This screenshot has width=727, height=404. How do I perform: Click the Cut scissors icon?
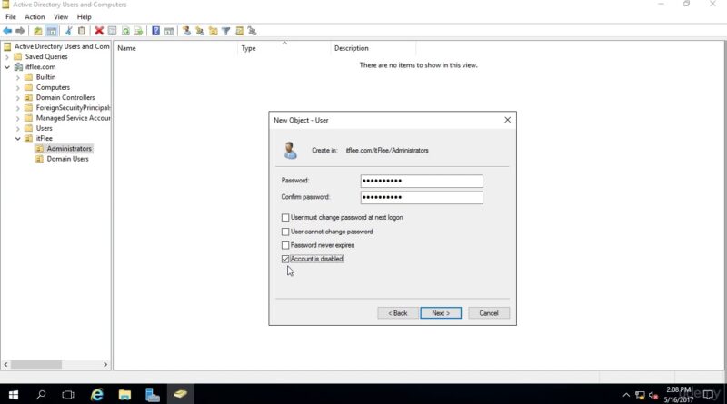tap(69, 31)
